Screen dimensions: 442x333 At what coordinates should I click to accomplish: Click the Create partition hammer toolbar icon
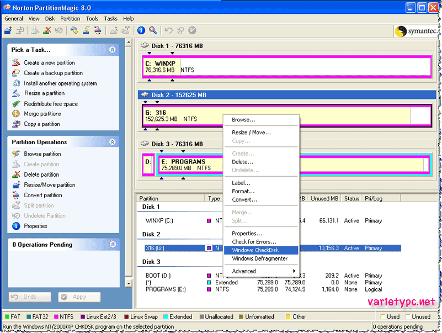(35, 30)
